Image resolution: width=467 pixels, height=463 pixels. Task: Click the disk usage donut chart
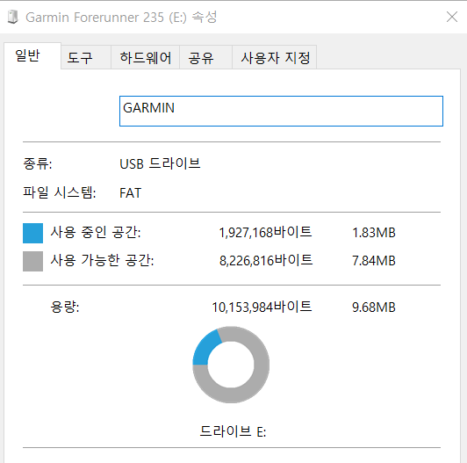231,365
